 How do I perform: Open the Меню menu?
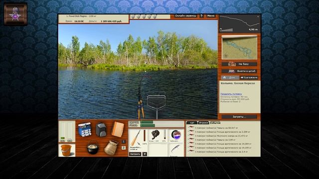pyautogui.click(x=211, y=16)
